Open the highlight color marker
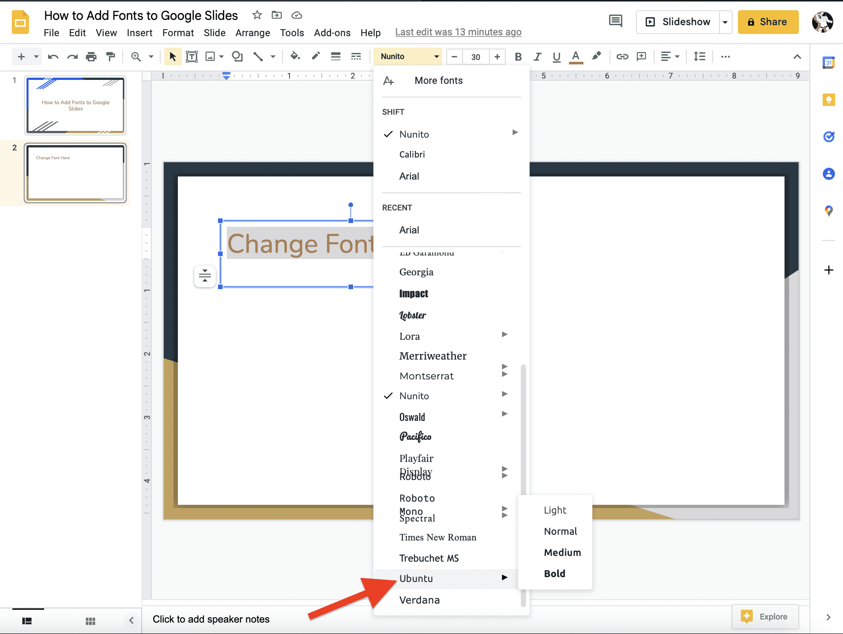Image resolution: width=843 pixels, height=634 pixels. (596, 56)
